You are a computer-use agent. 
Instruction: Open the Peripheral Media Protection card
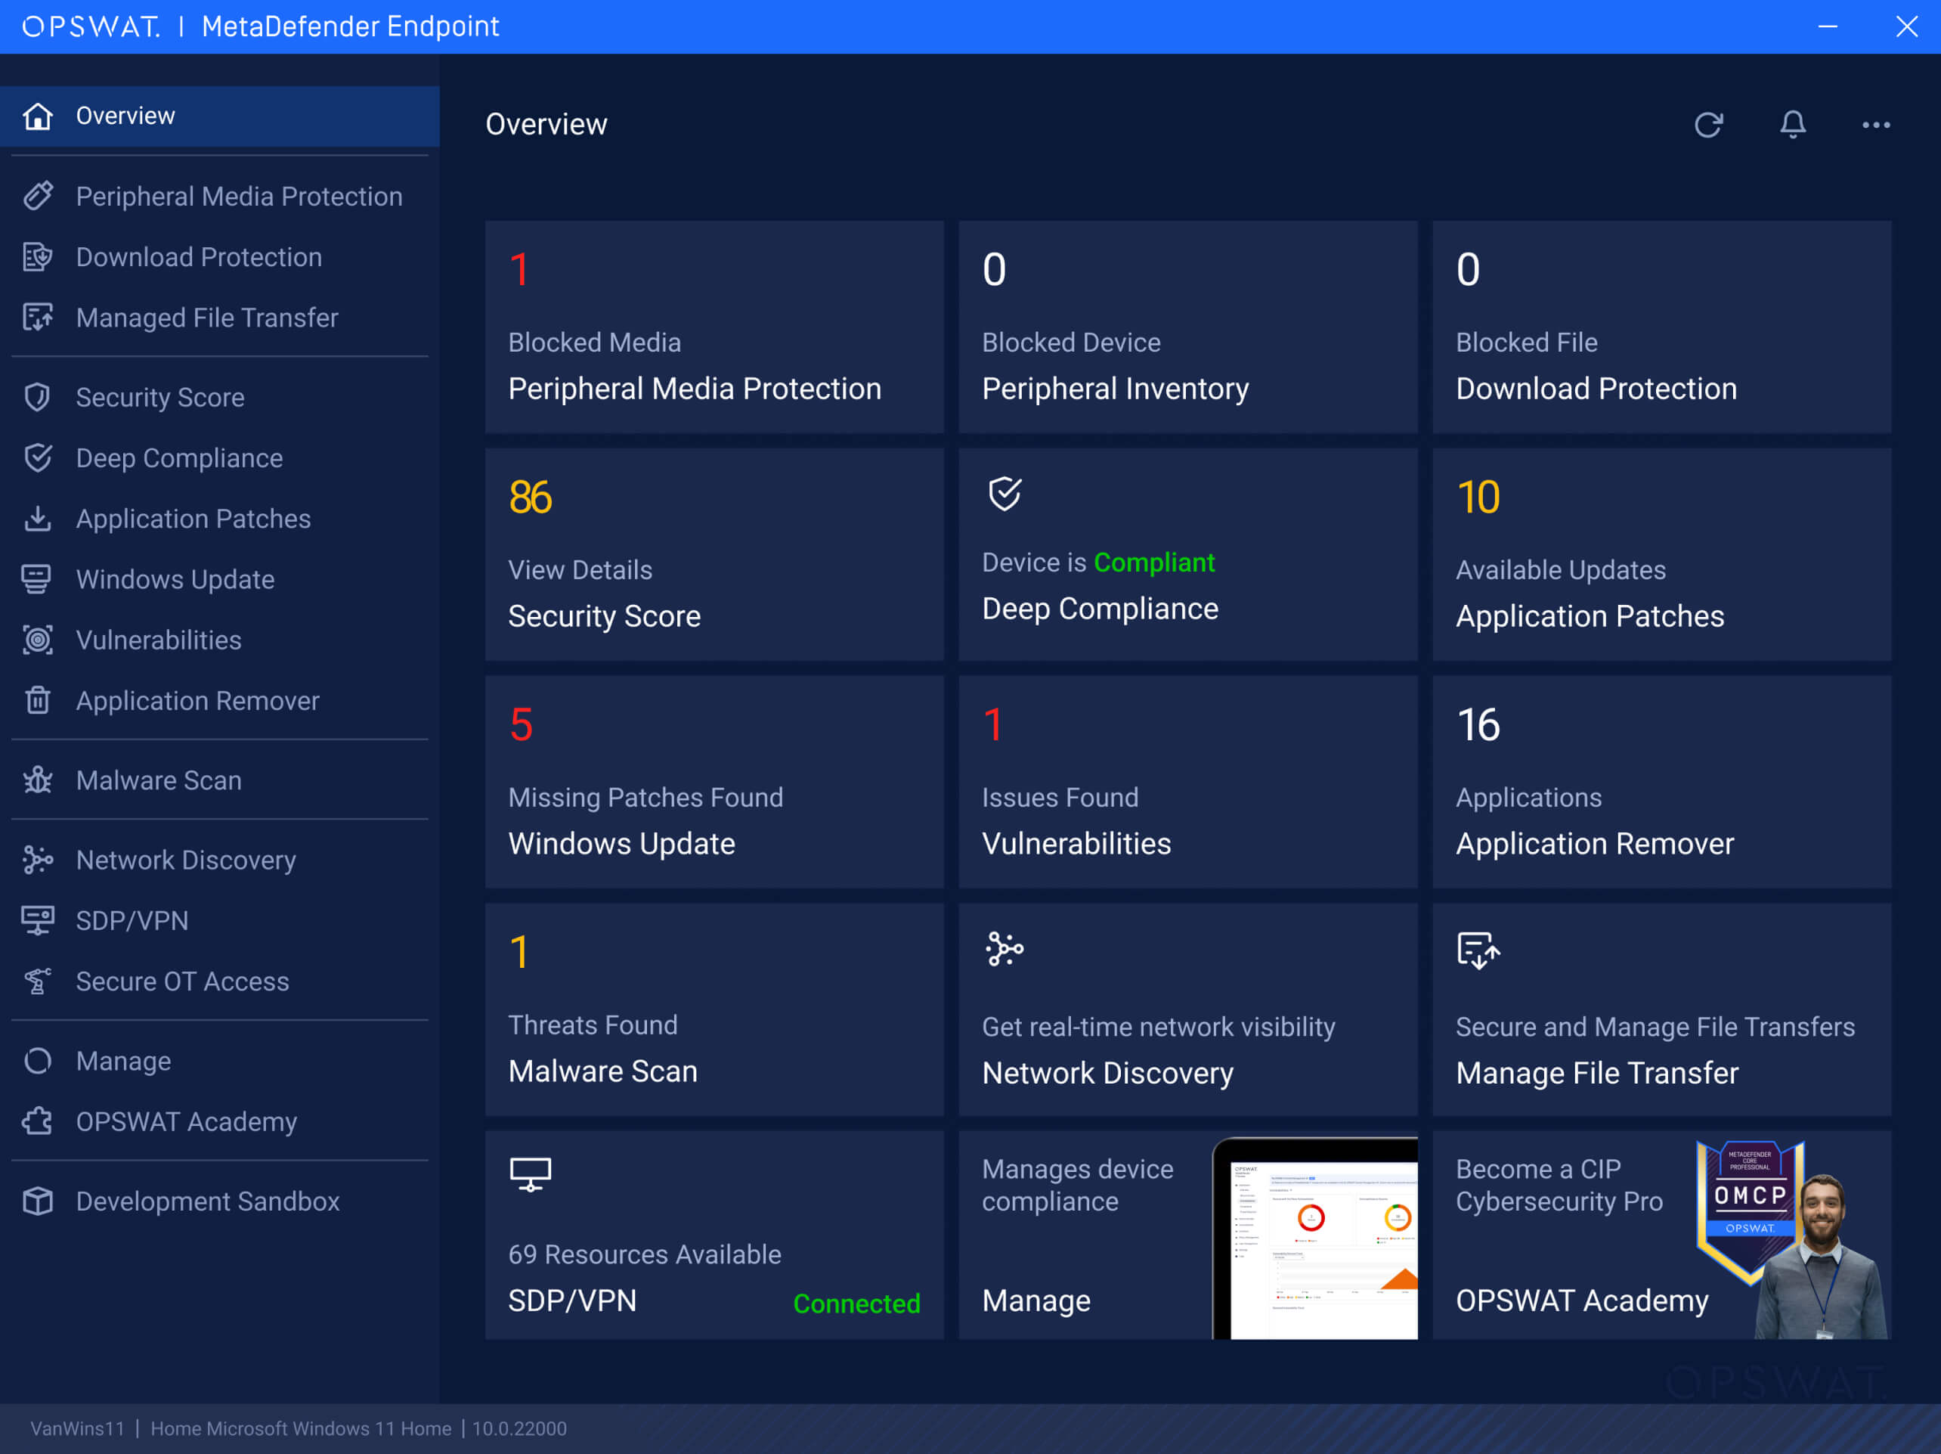click(714, 327)
